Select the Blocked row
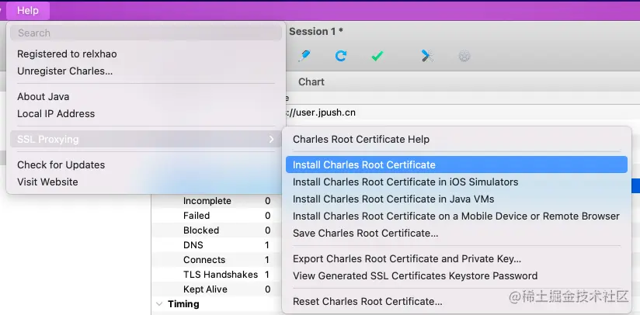 (x=217, y=230)
